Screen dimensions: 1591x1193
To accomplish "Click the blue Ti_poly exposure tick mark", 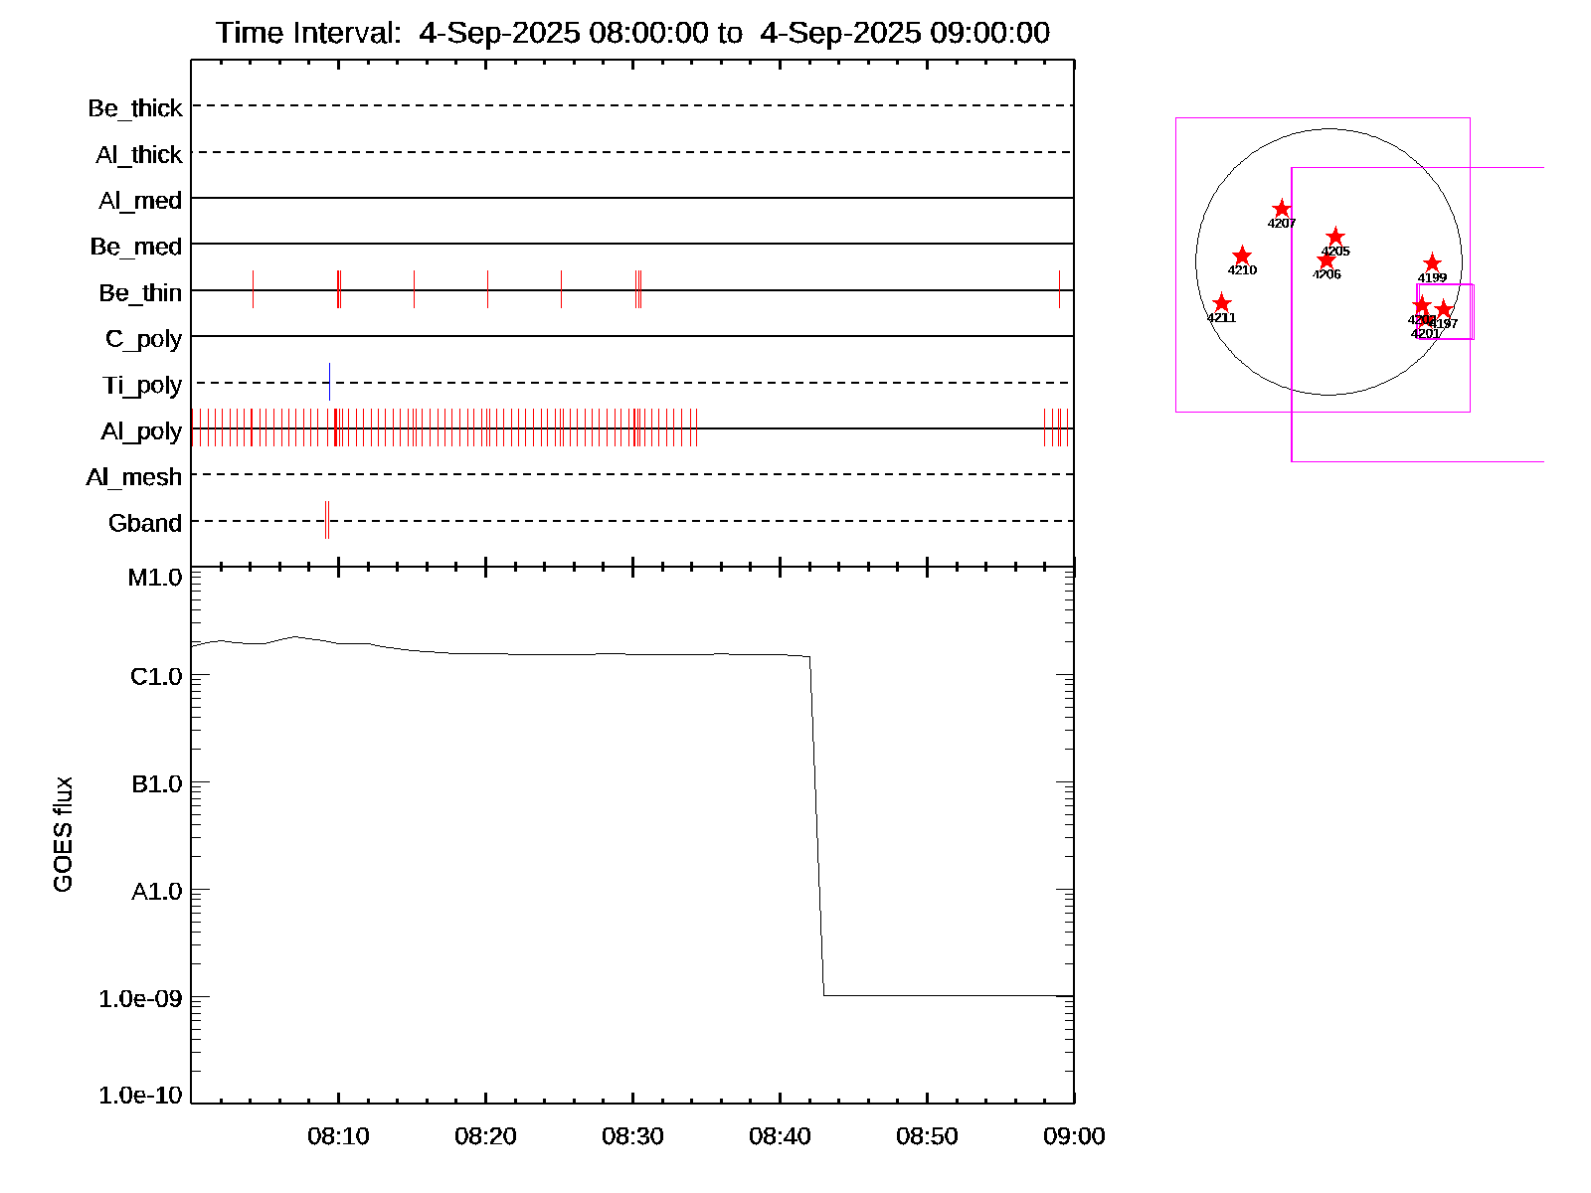I will (x=329, y=383).
